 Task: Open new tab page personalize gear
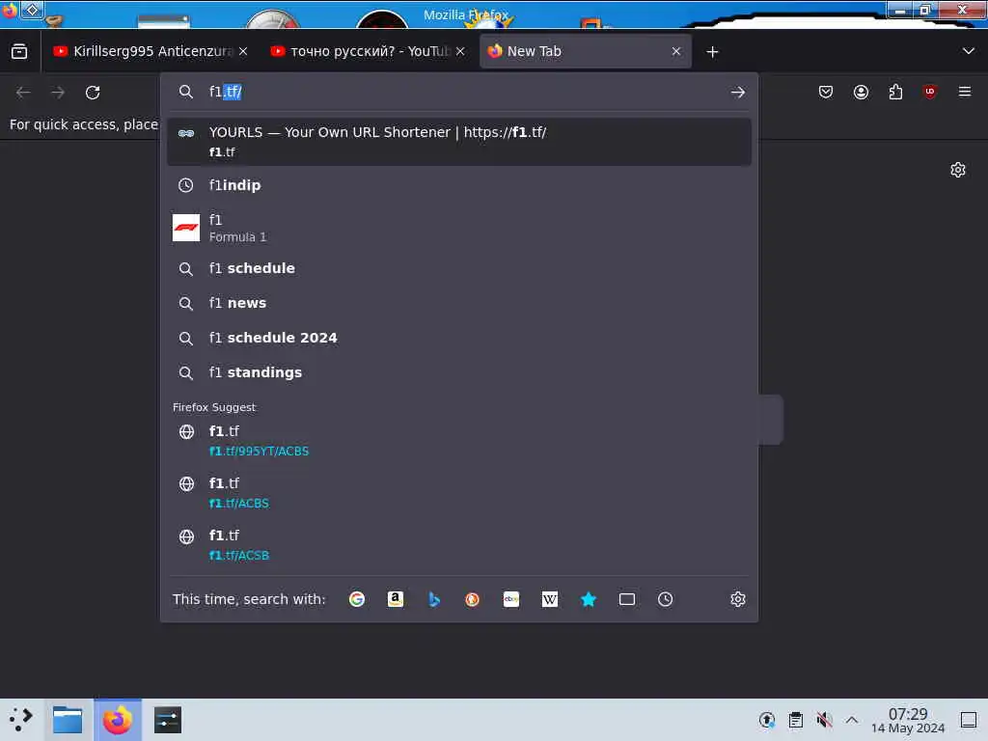[x=958, y=170]
